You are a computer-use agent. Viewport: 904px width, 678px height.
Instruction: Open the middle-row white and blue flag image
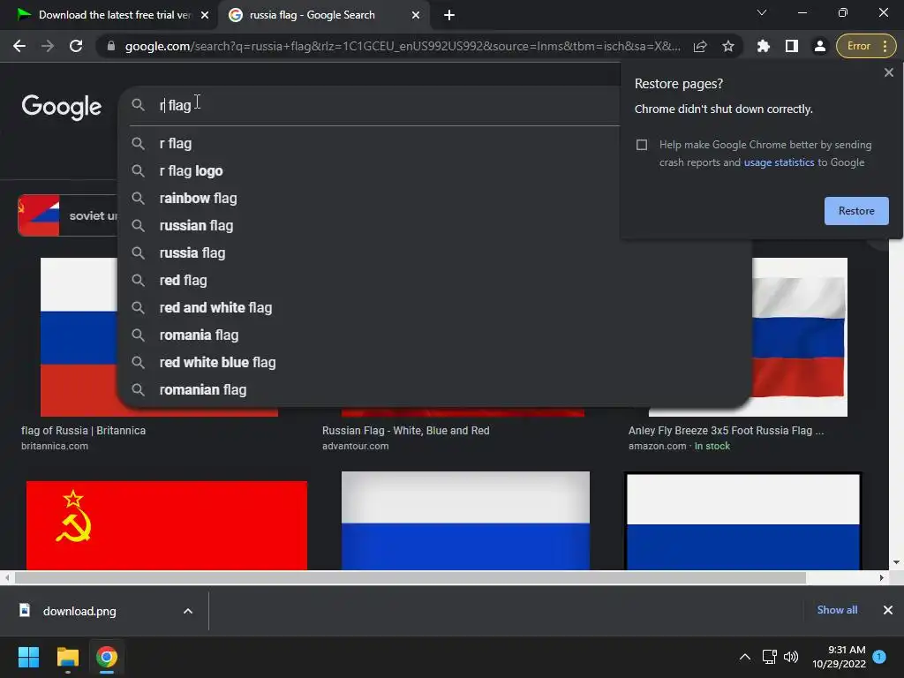pyautogui.click(x=465, y=521)
